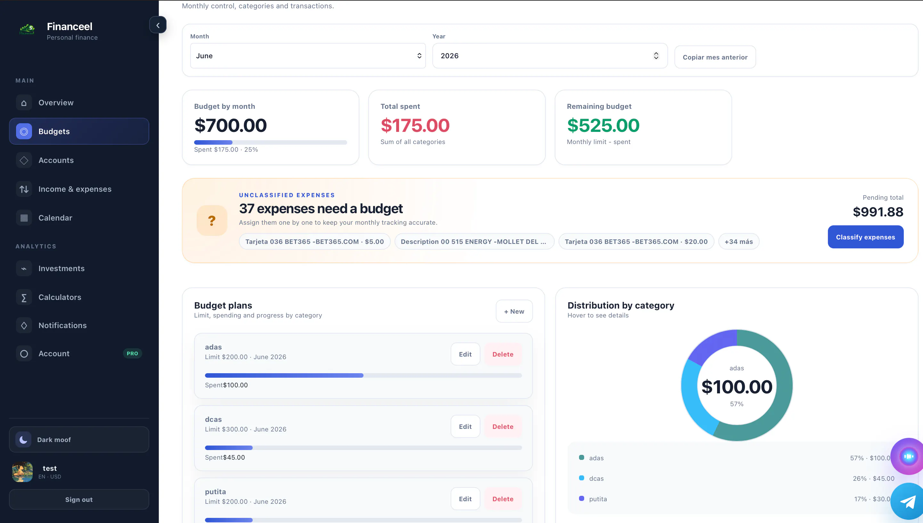
Task: Delete the adas budget plan
Action: 503,354
